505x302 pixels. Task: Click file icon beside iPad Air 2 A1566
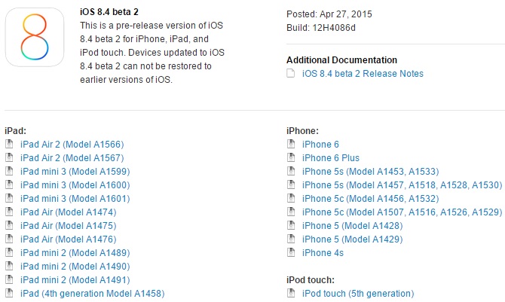[9, 144]
